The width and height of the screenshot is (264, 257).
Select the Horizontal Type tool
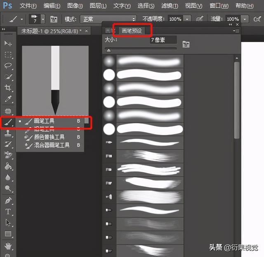coord(8,212)
